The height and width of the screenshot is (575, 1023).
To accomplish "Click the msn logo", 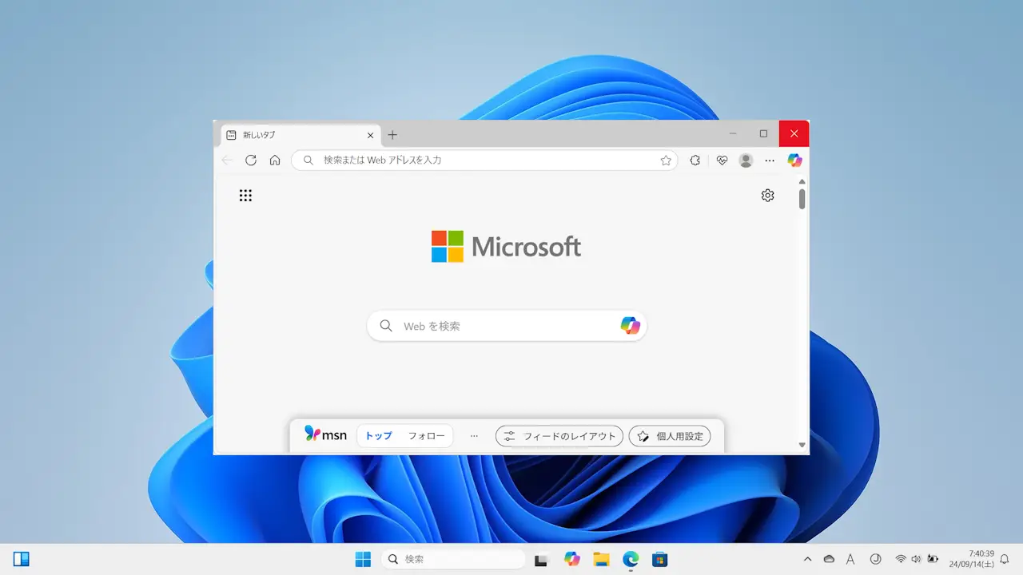I will [325, 434].
